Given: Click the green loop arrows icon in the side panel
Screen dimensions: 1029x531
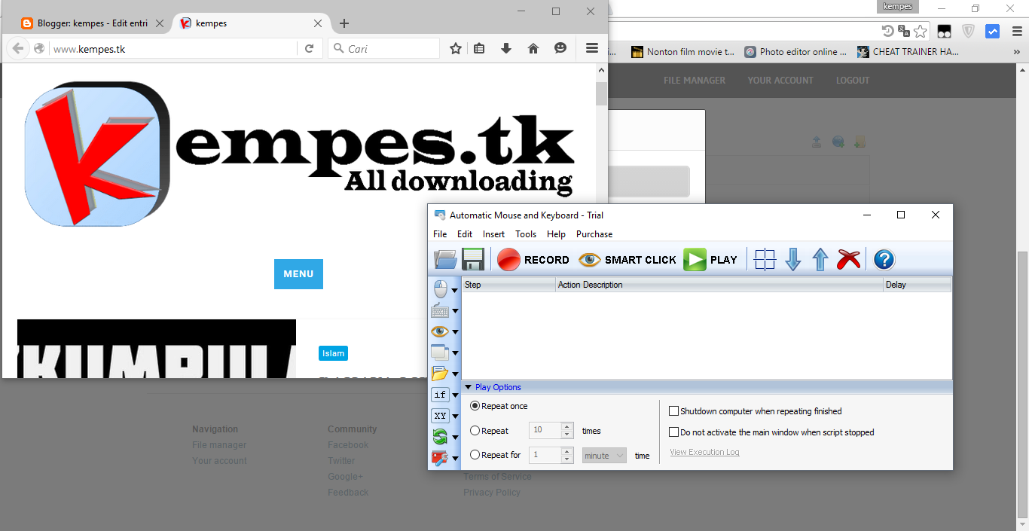Looking at the screenshot, I should pyautogui.click(x=440, y=437).
